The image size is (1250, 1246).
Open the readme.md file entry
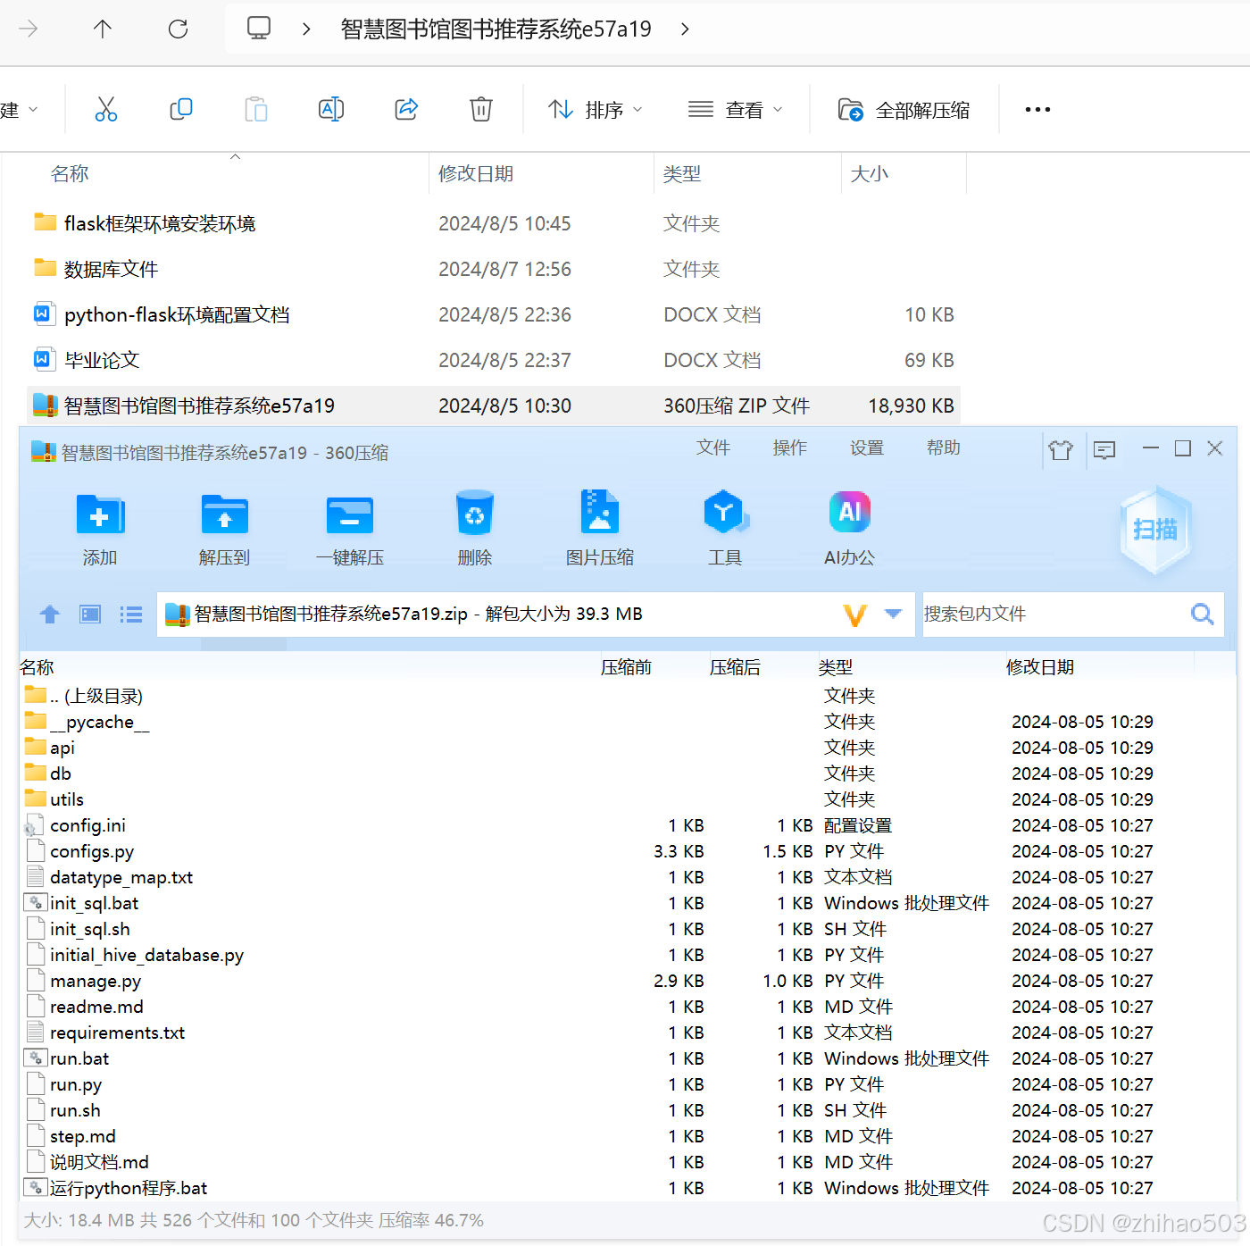[x=96, y=1006]
